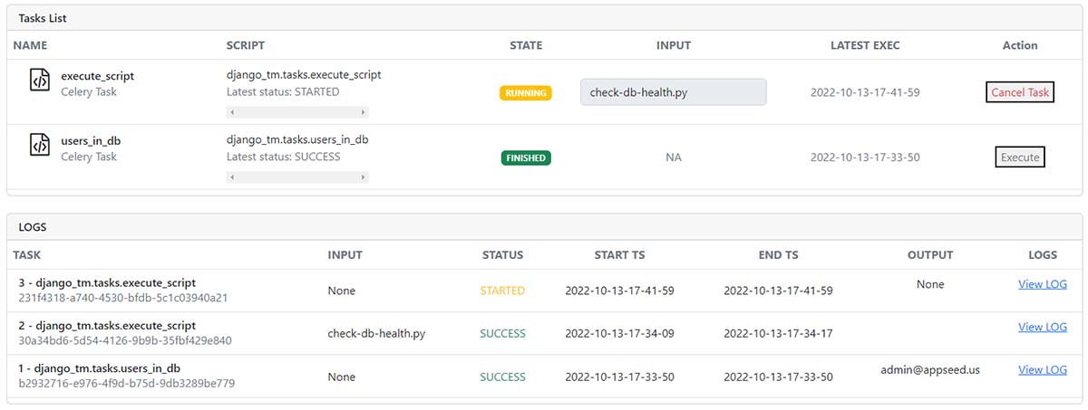Image resolution: width=1088 pixels, height=410 pixels.
Task: Click right arrow of users_in_db script scrollbar
Action: coord(364,177)
